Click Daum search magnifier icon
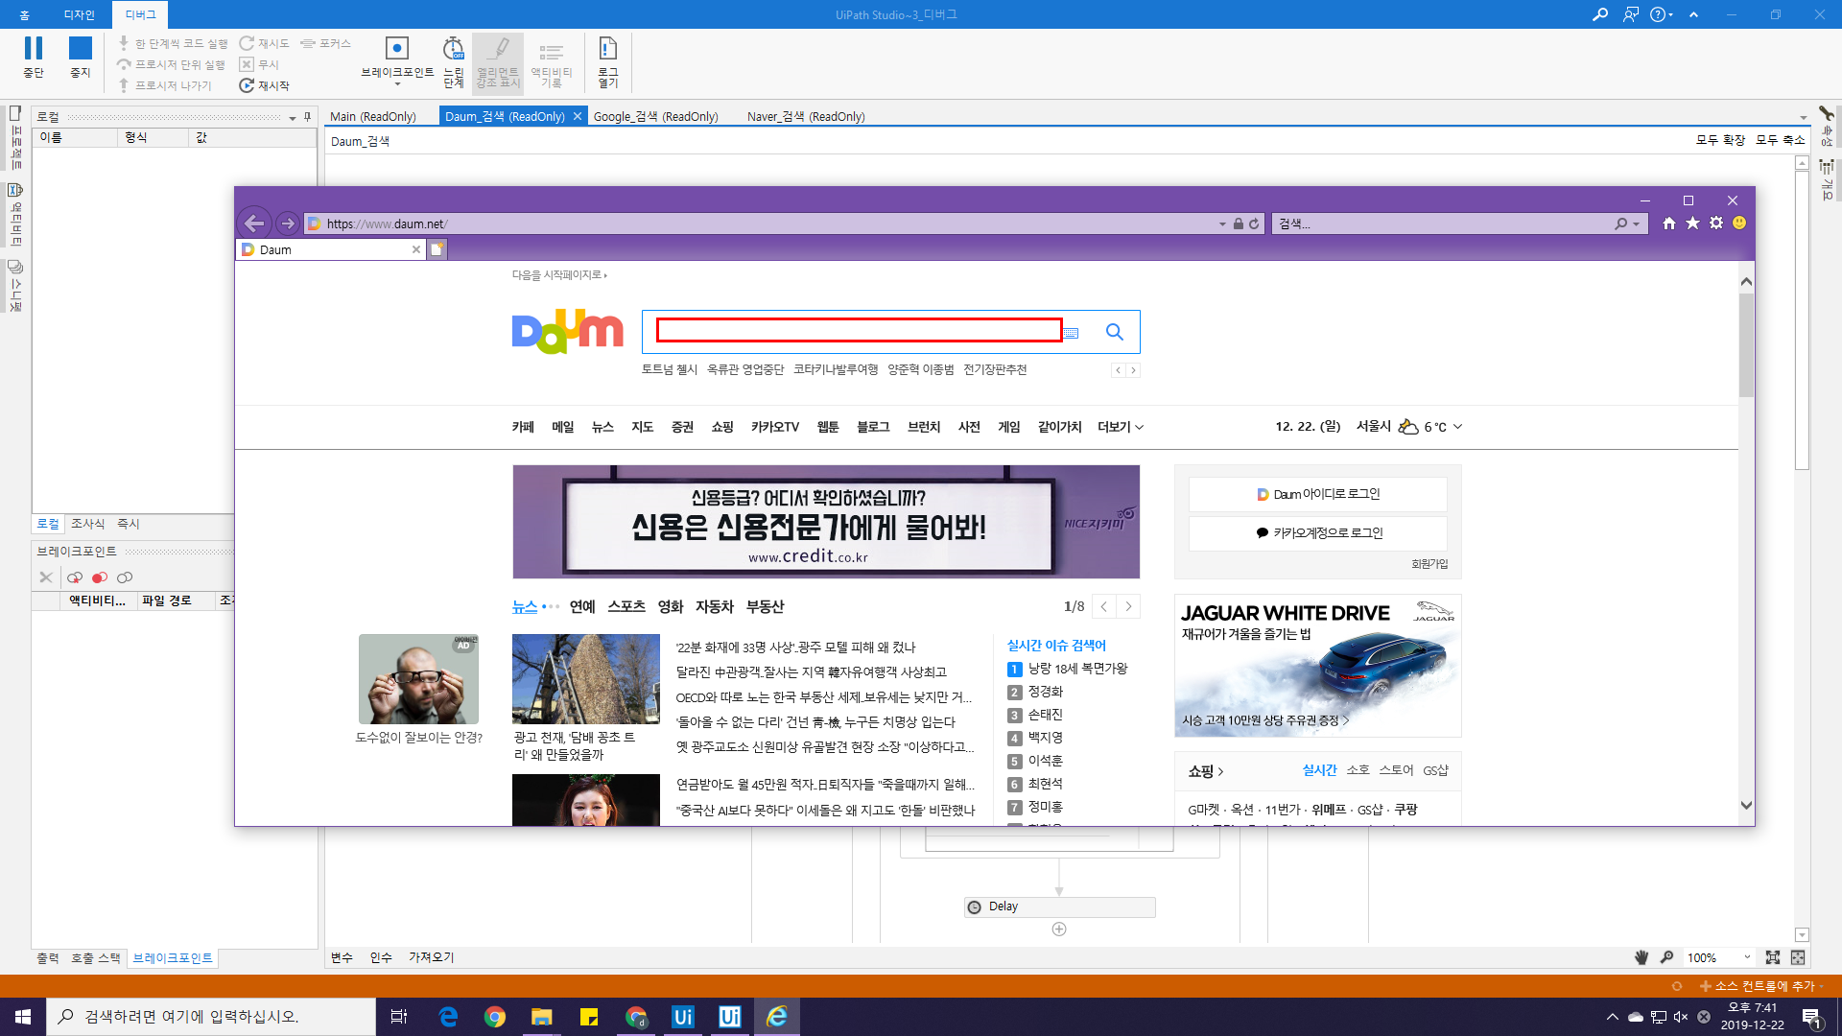 click(x=1114, y=332)
